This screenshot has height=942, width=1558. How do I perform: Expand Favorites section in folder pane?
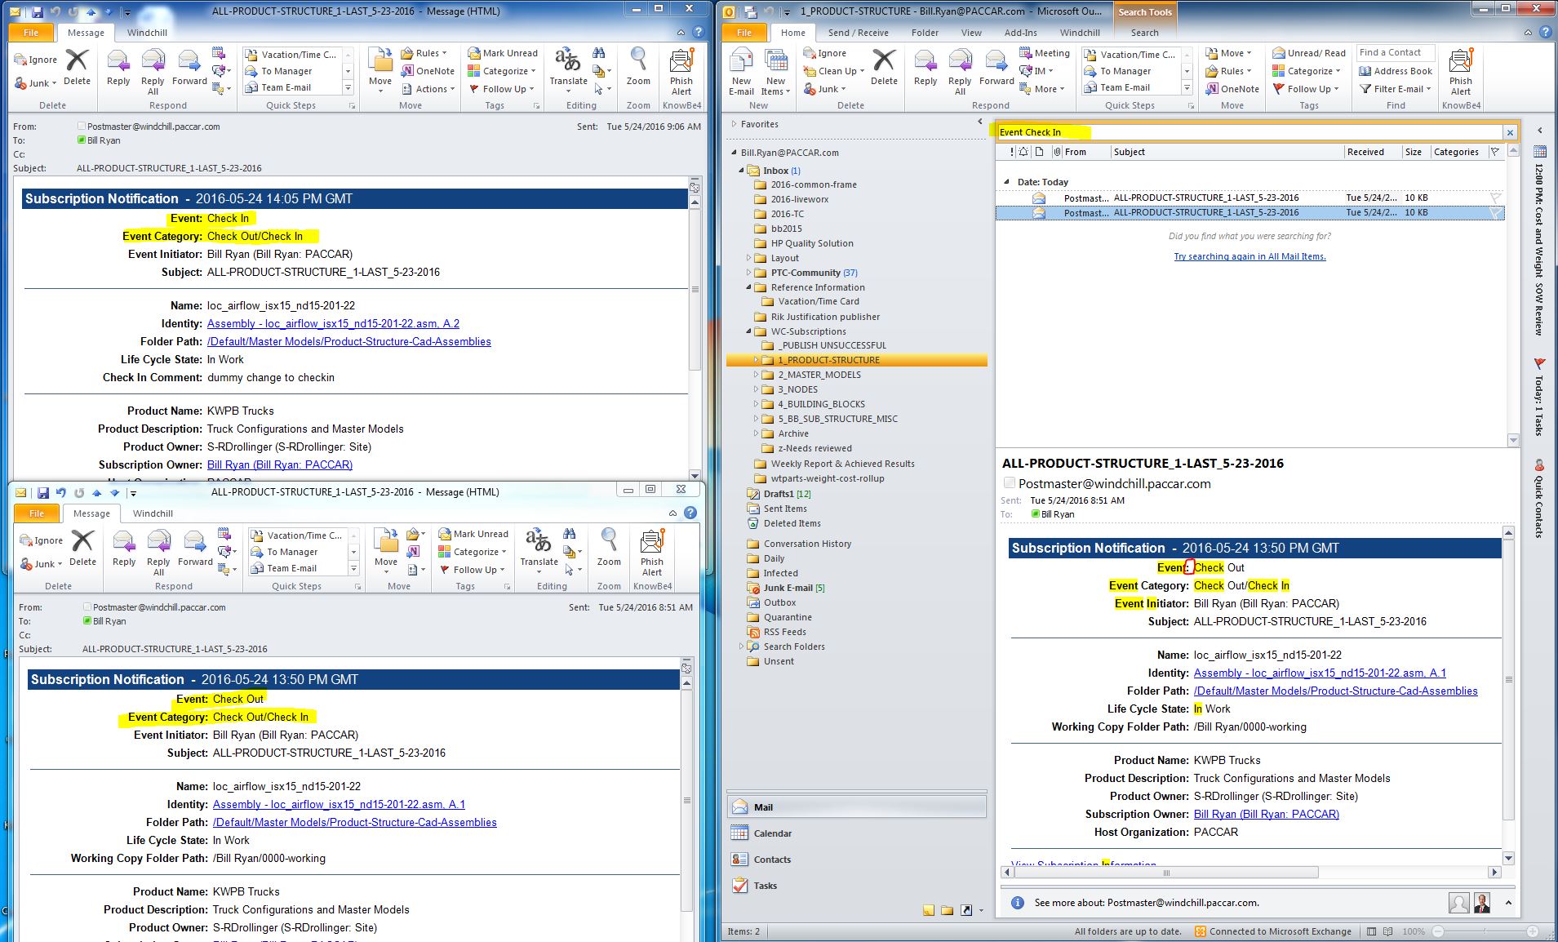point(734,124)
